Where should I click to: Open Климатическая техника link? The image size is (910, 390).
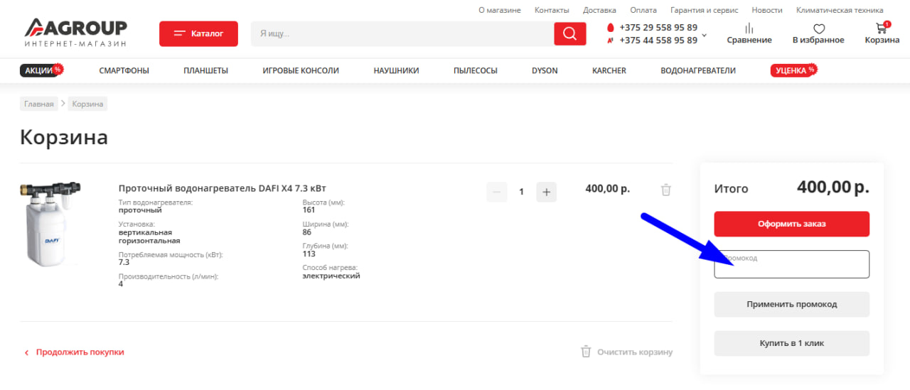point(840,10)
